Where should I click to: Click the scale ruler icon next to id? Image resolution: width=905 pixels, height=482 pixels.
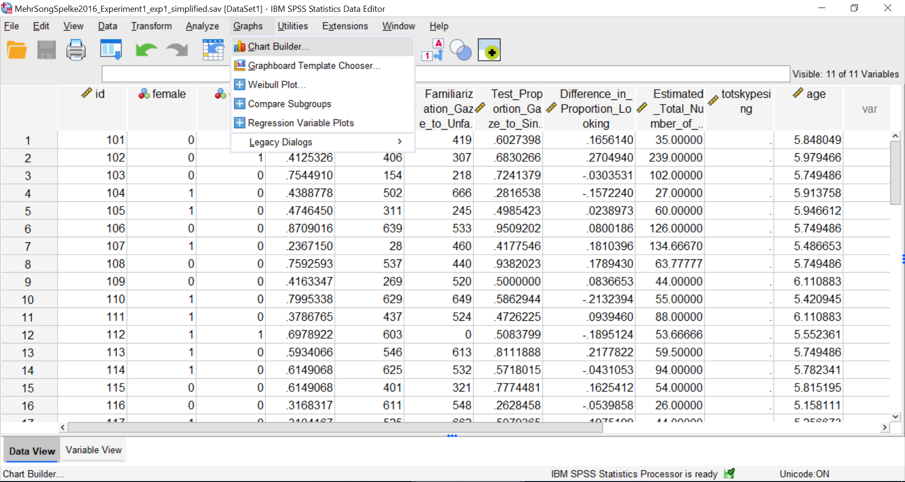(x=86, y=93)
